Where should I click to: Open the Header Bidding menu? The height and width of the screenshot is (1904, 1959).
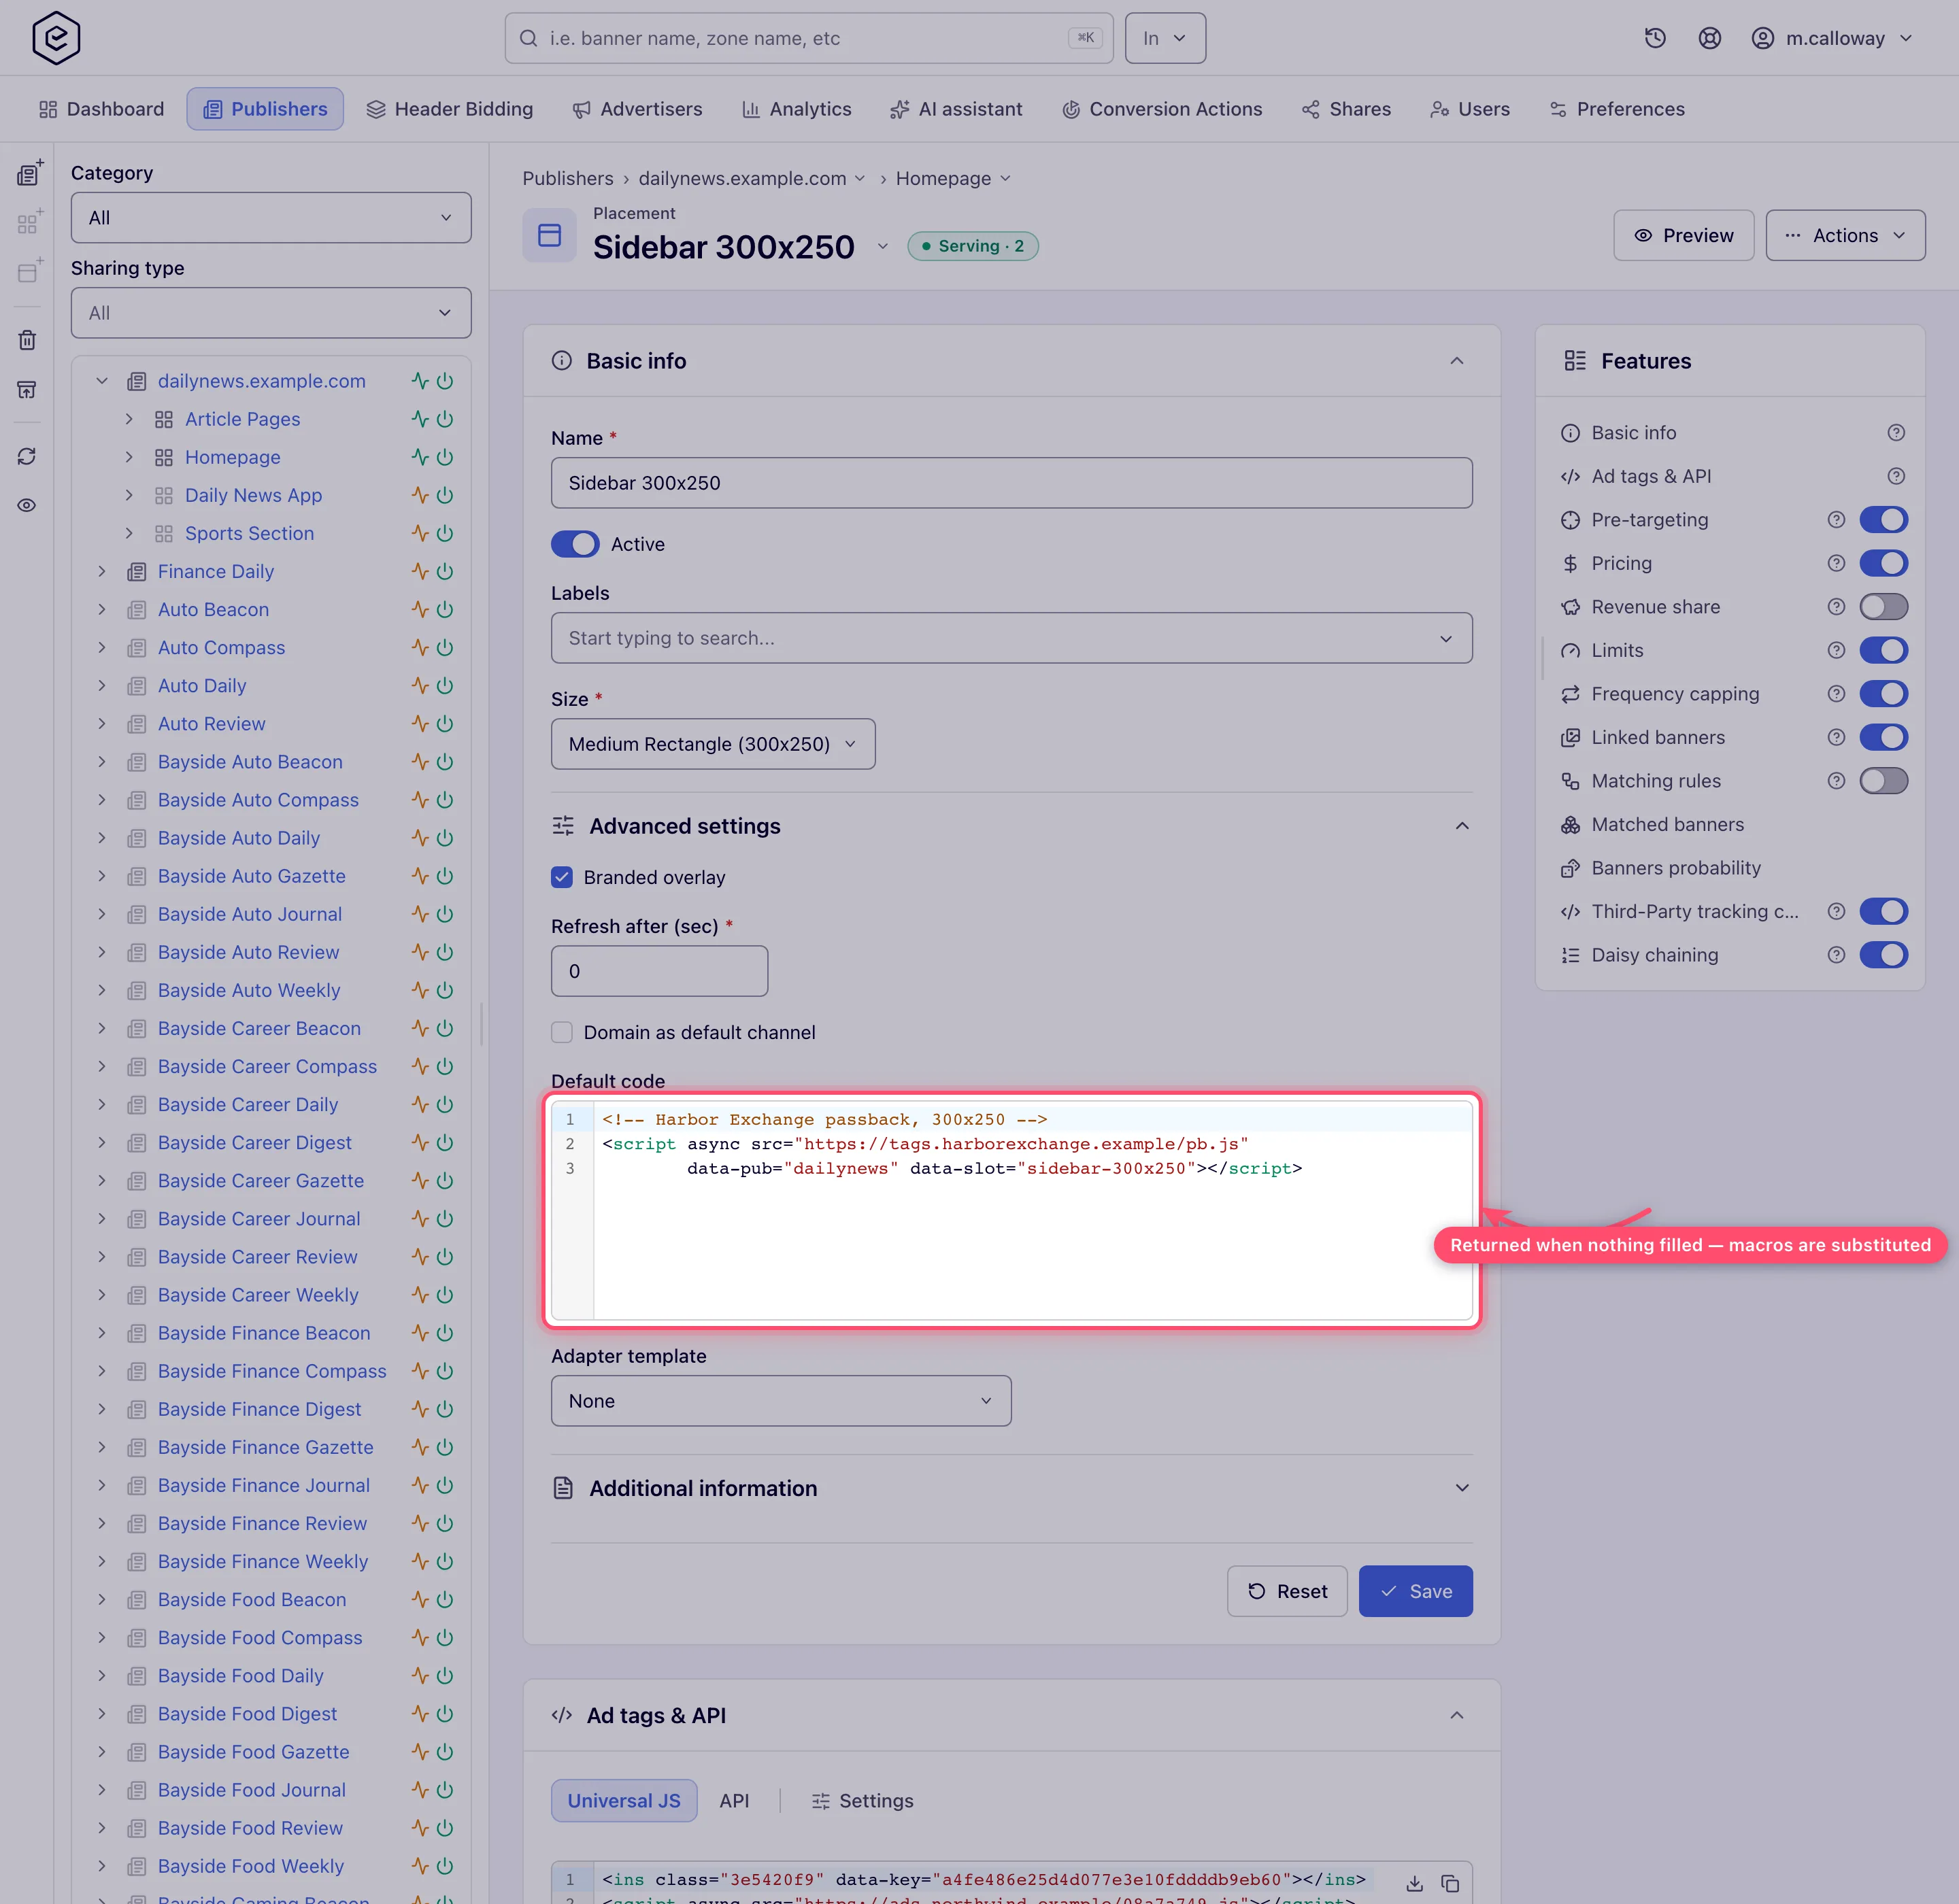point(449,109)
